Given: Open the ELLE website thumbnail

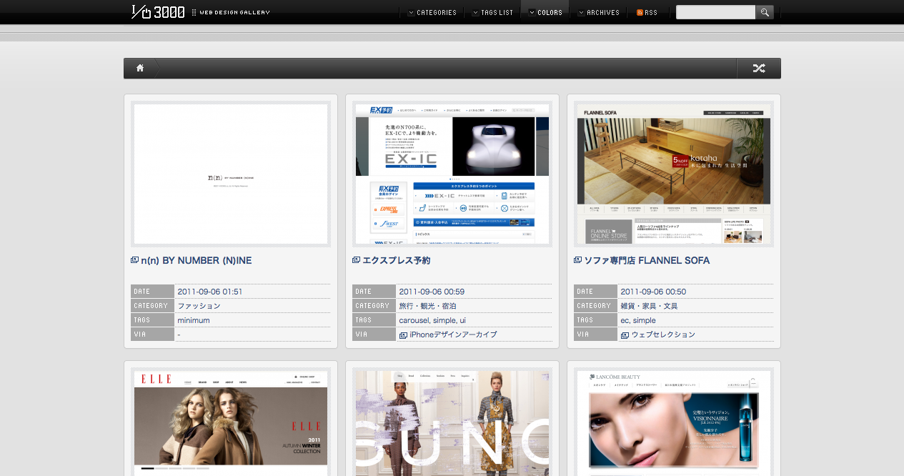Looking at the screenshot, I should pos(231,422).
